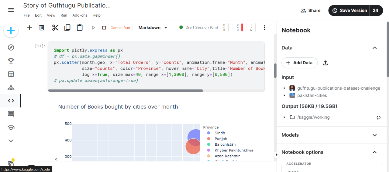This screenshot has height=172, width=389.
Task: Collapse the Data section chevron
Action: (x=374, y=48)
